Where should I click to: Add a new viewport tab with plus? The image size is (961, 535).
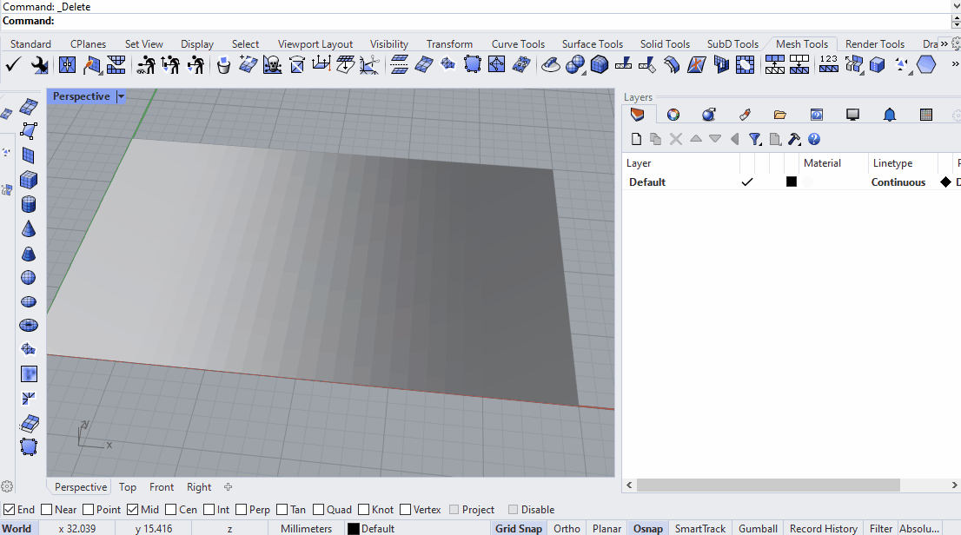point(228,486)
